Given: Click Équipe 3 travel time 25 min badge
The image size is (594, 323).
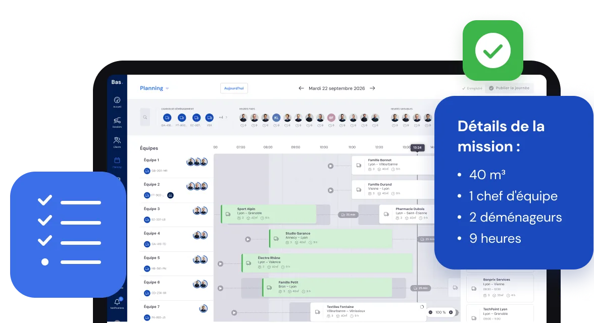Looking at the screenshot, I should coord(348,214).
